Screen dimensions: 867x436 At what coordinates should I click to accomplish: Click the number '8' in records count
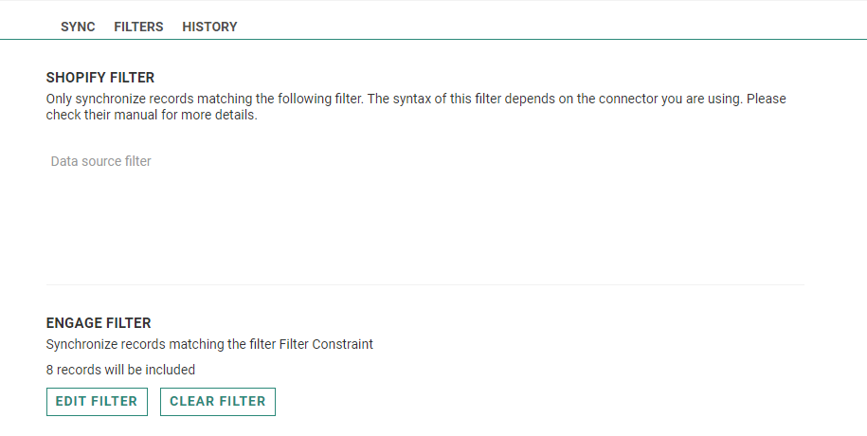tap(49, 370)
